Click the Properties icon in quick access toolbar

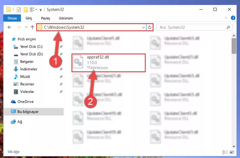[x=19, y=9]
